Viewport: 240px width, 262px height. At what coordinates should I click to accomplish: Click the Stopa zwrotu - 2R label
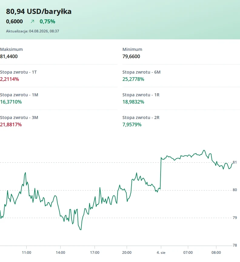pyautogui.click(x=141, y=118)
